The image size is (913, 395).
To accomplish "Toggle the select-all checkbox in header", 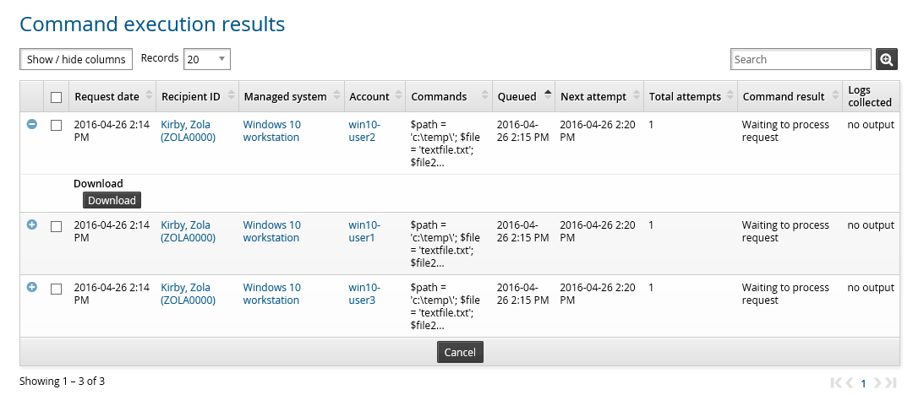I will [57, 97].
